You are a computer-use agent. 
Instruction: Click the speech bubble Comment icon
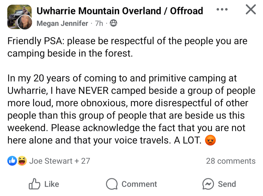(112, 184)
